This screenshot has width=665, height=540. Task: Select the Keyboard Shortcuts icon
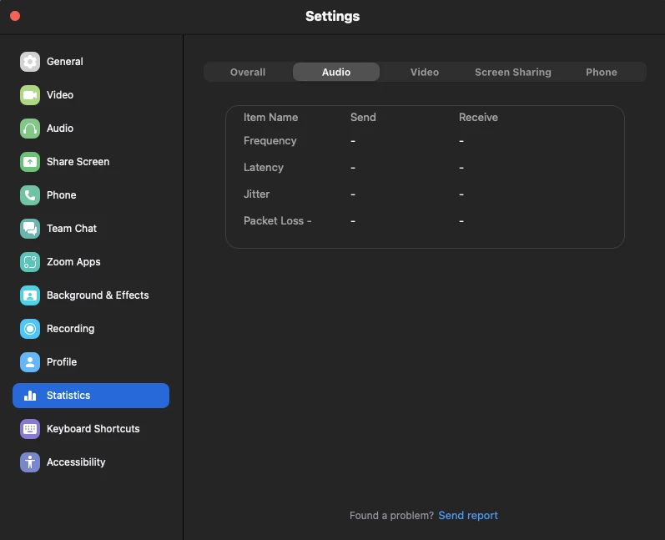[30, 429]
